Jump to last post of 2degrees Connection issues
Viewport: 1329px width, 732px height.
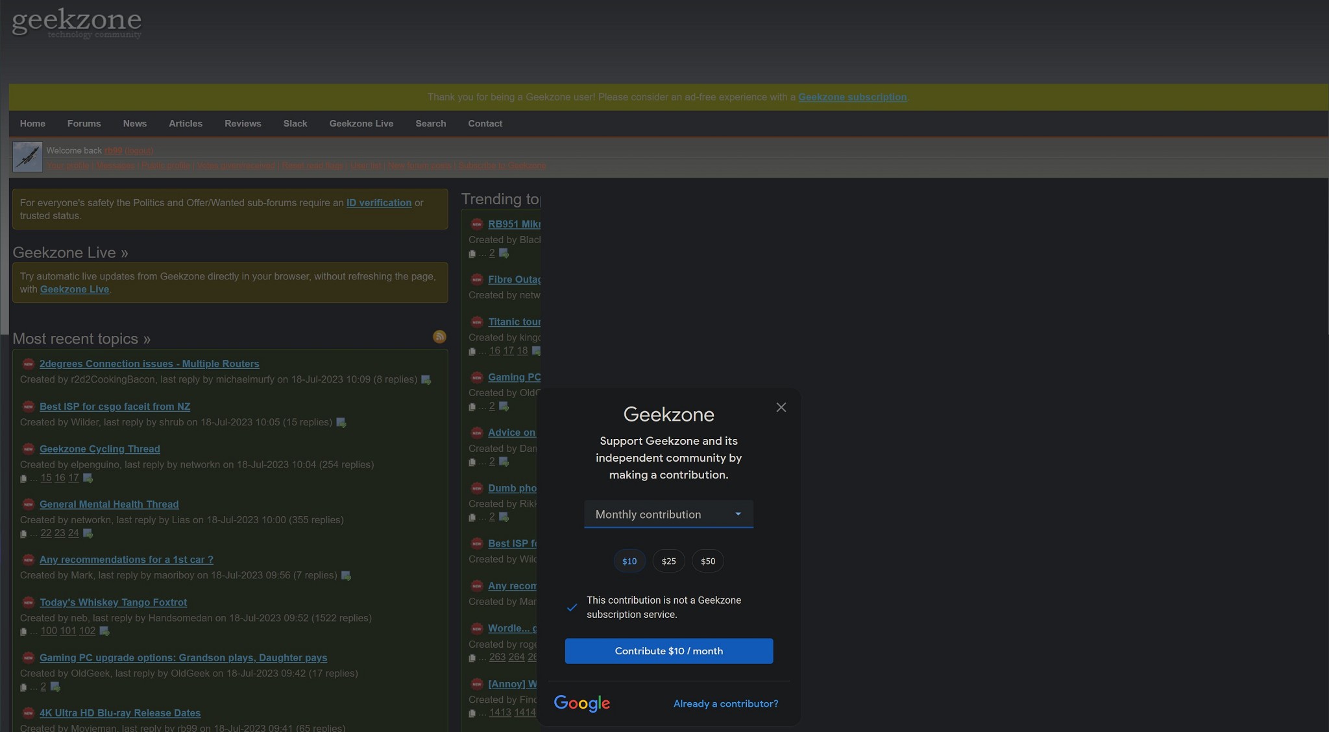pos(426,380)
